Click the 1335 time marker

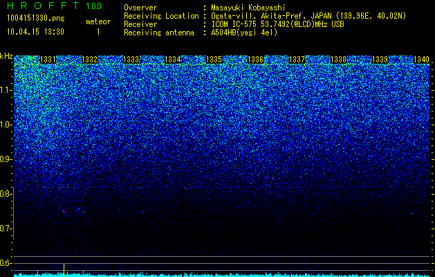[214, 60]
